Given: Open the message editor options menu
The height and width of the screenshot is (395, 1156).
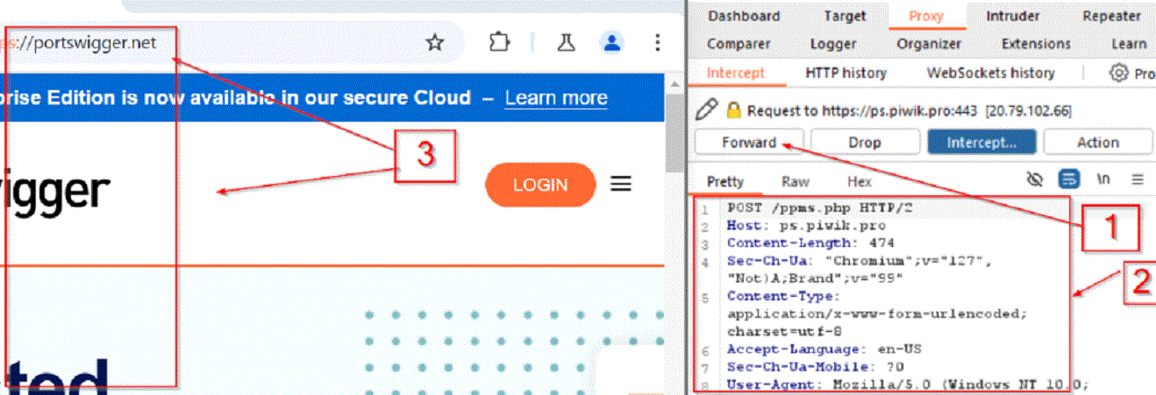Looking at the screenshot, I should (1138, 180).
